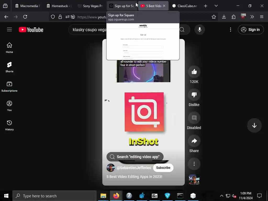Screen dimensions: 268x201
Task: Show hidden system tray icons
Action: (x=221, y=196)
